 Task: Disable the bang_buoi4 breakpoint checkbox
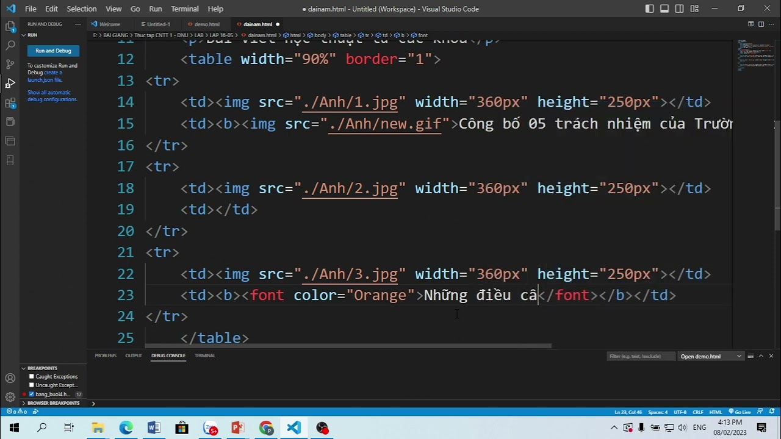click(32, 394)
